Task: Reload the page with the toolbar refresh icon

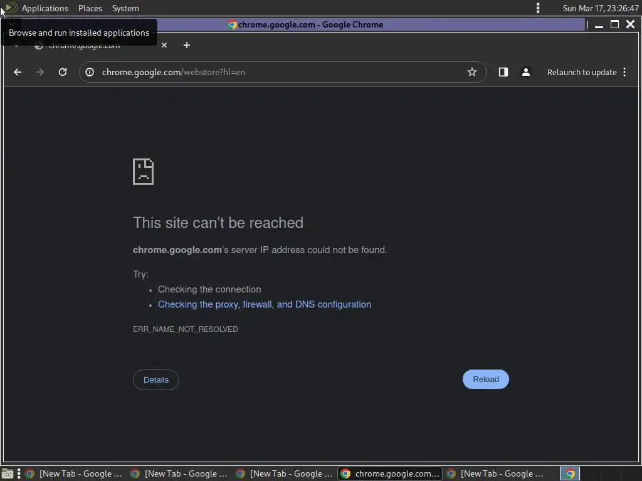Action: [63, 72]
